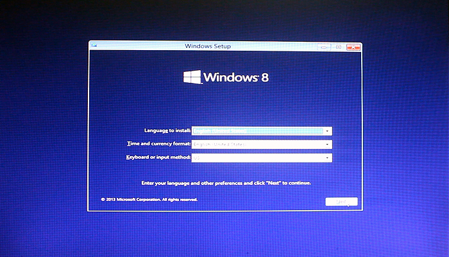This screenshot has width=449, height=257.
Task: Click the 'Keyboard or input method:' label
Action: point(158,157)
